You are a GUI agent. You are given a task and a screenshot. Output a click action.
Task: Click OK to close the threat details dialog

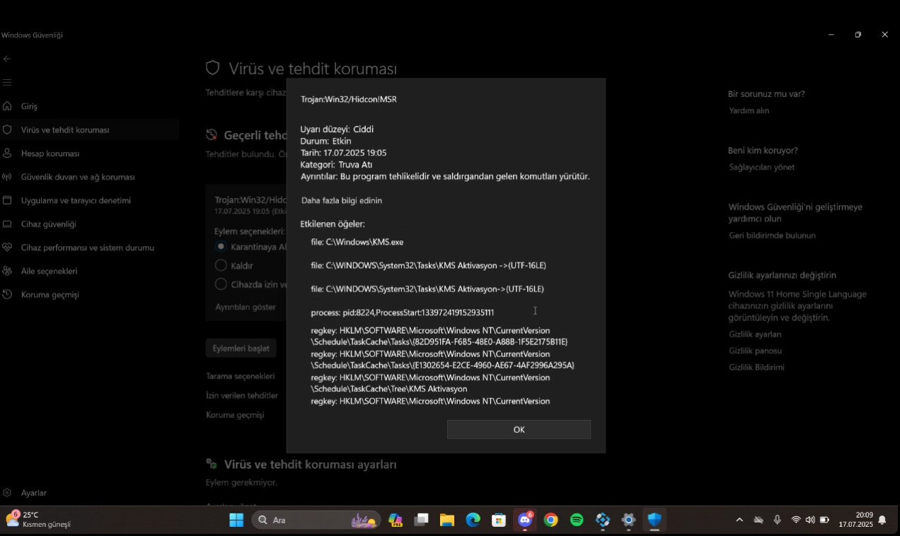(x=519, y=429)
